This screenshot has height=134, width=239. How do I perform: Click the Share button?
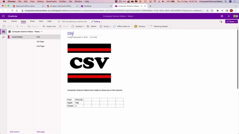232,22
